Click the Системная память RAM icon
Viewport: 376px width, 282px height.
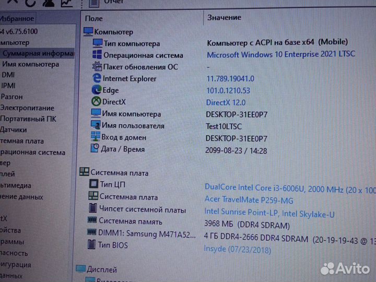(92, 220)
